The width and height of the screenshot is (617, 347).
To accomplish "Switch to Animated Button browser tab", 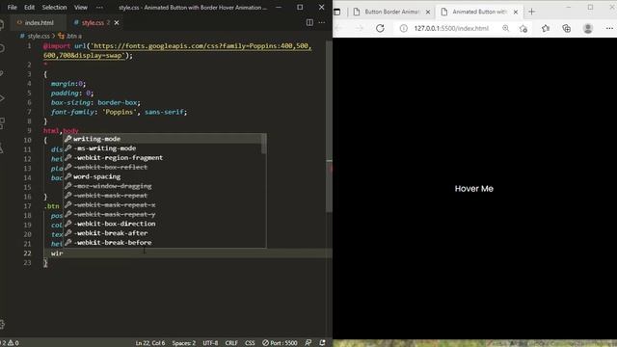I will point(479,12).
